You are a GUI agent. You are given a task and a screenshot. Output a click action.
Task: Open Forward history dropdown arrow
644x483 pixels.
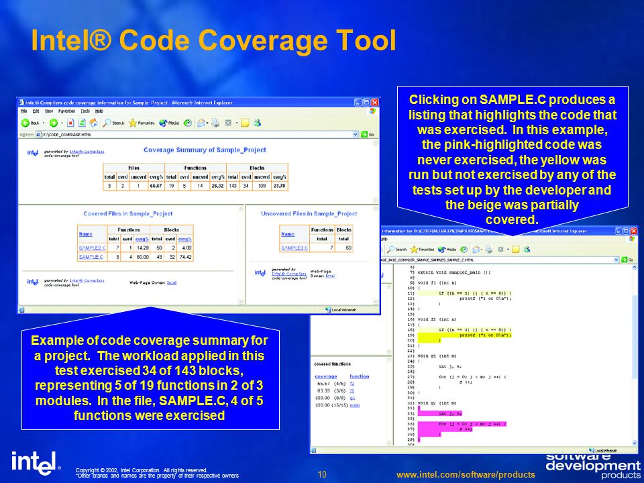pos(62,123)
